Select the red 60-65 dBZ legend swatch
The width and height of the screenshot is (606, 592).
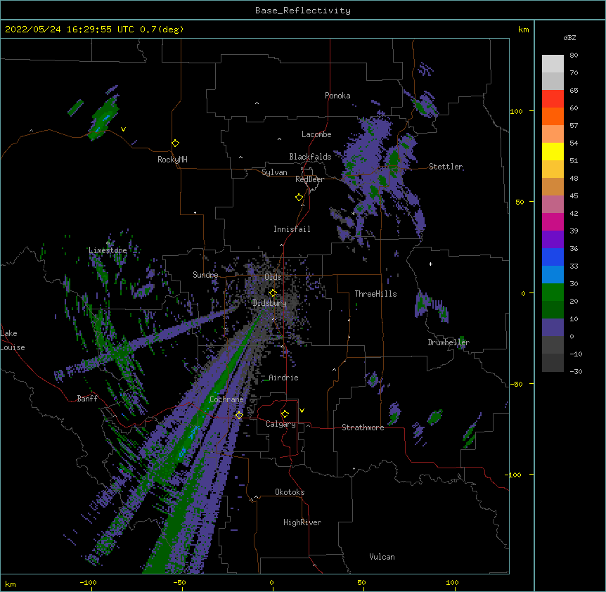[553, 99]
